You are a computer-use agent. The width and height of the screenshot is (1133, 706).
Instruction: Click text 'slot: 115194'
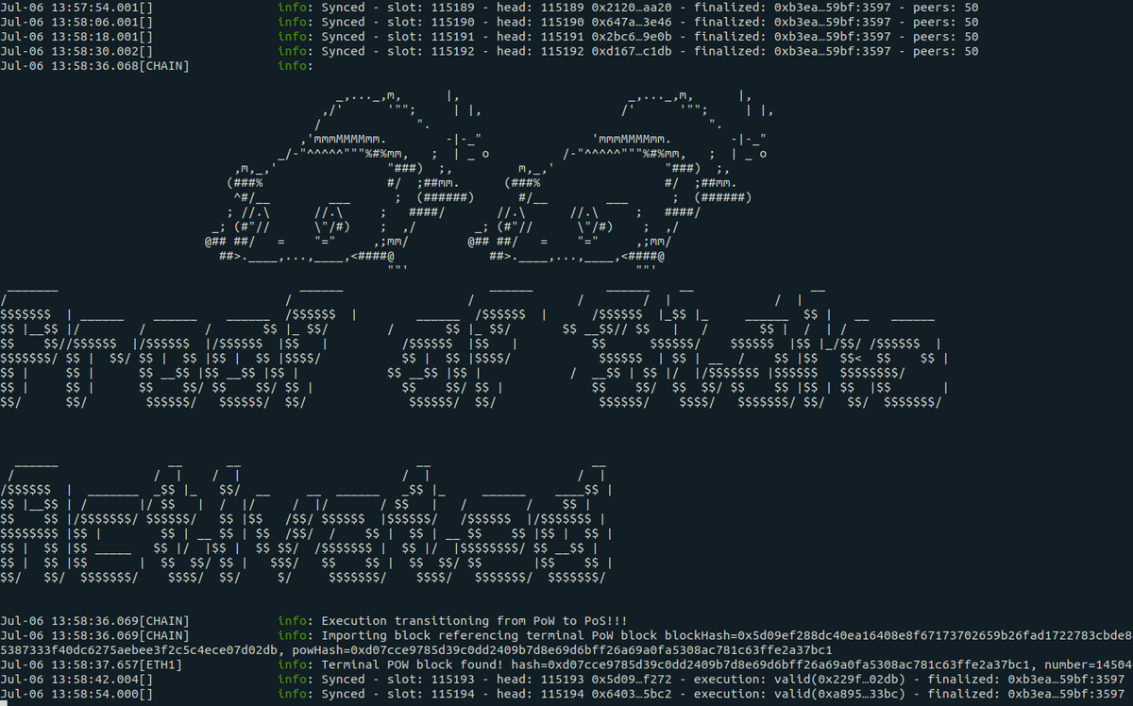(431, 695)
